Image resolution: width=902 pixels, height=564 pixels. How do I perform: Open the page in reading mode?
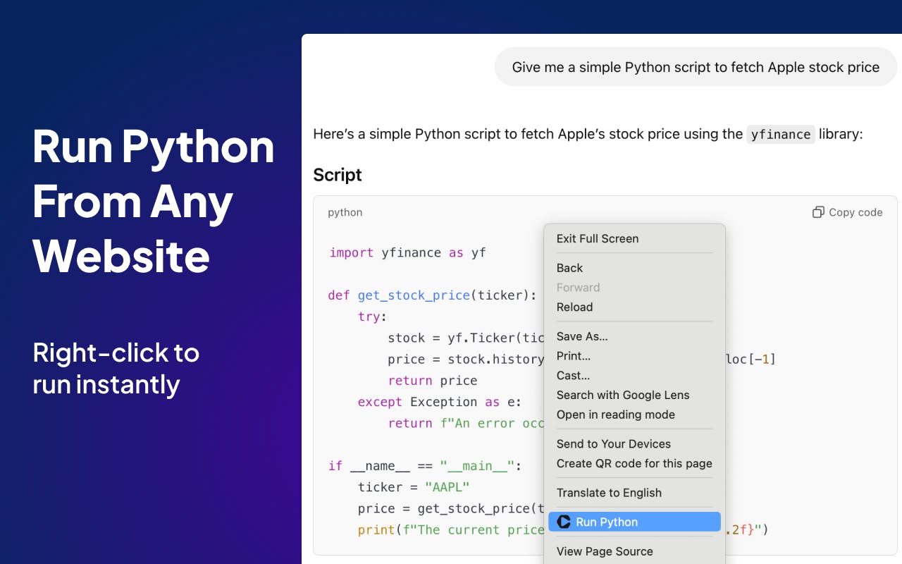click(616, 415)
